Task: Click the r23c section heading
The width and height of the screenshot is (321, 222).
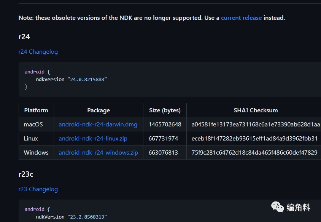Action: coord(26,174)
